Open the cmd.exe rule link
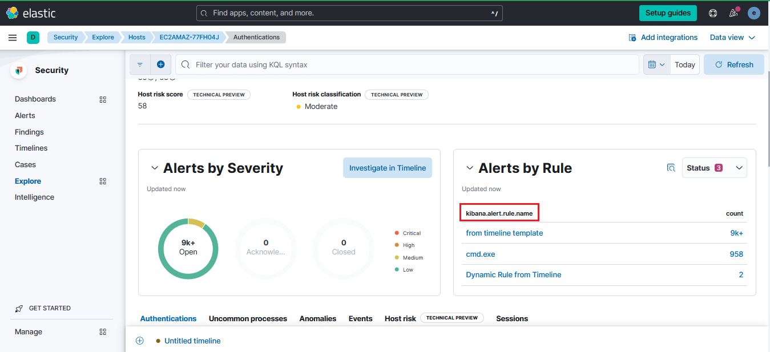This screenshot has width=770, height=352. (480, 254)
